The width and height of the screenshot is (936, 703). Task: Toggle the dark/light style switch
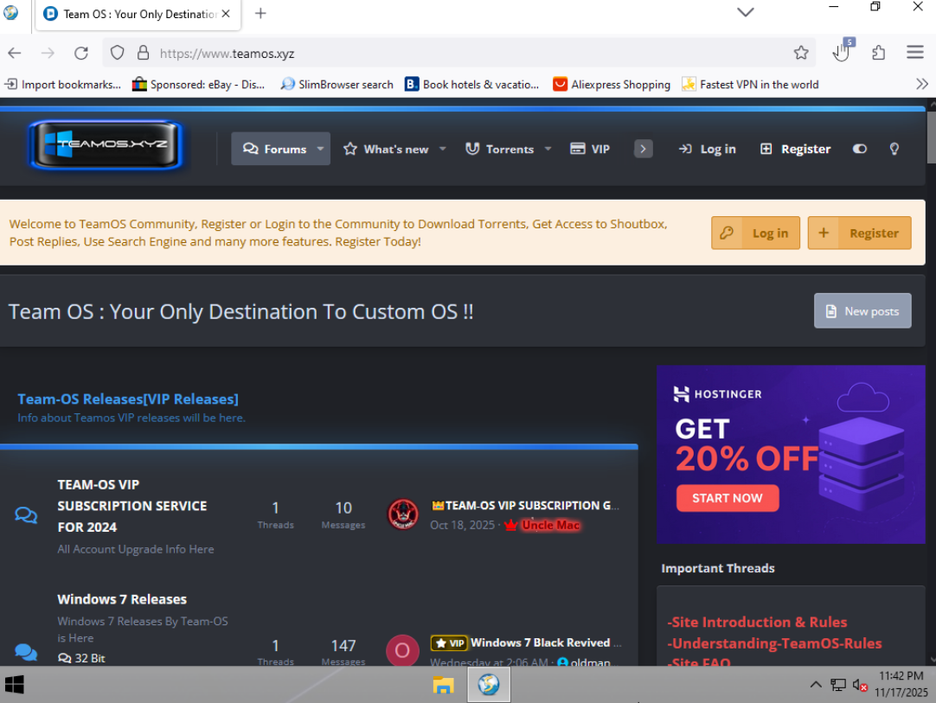[860, 149]
